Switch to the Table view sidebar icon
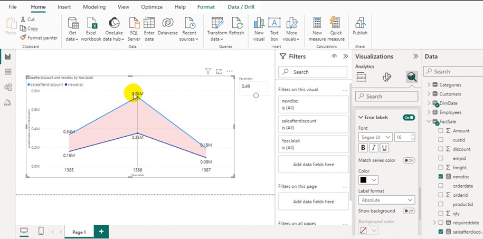This screenshot has height=239, width=483. coord(8,72)
